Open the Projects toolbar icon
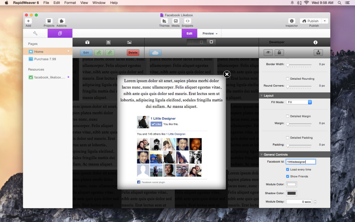 49,21
